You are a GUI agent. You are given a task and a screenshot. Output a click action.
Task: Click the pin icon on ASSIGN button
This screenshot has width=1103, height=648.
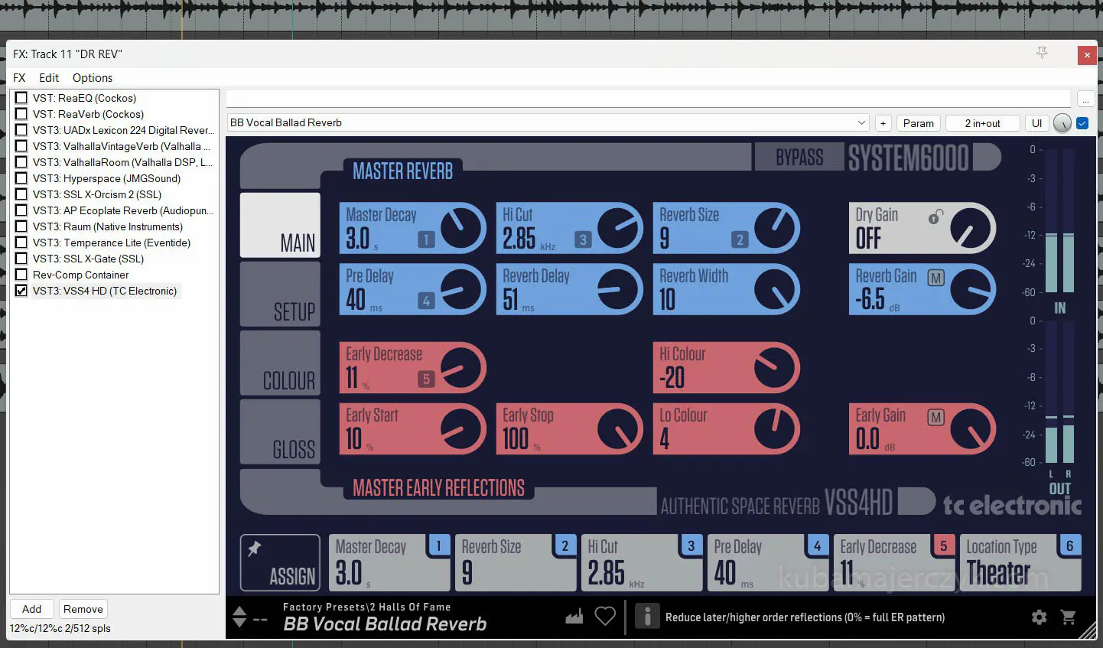(255, 549)
